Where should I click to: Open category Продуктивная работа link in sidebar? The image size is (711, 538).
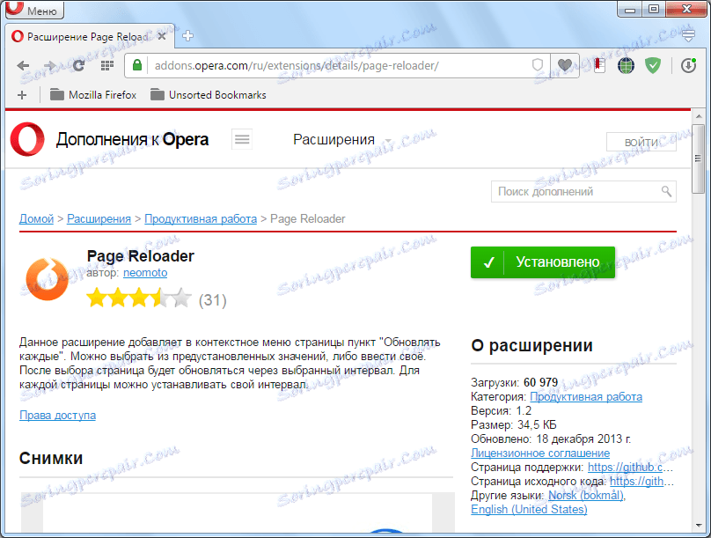586,397
